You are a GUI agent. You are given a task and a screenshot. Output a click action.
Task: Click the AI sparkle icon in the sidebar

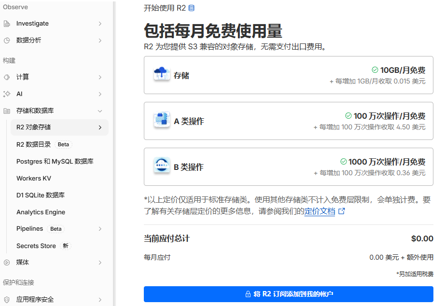[x=7, y=94]
